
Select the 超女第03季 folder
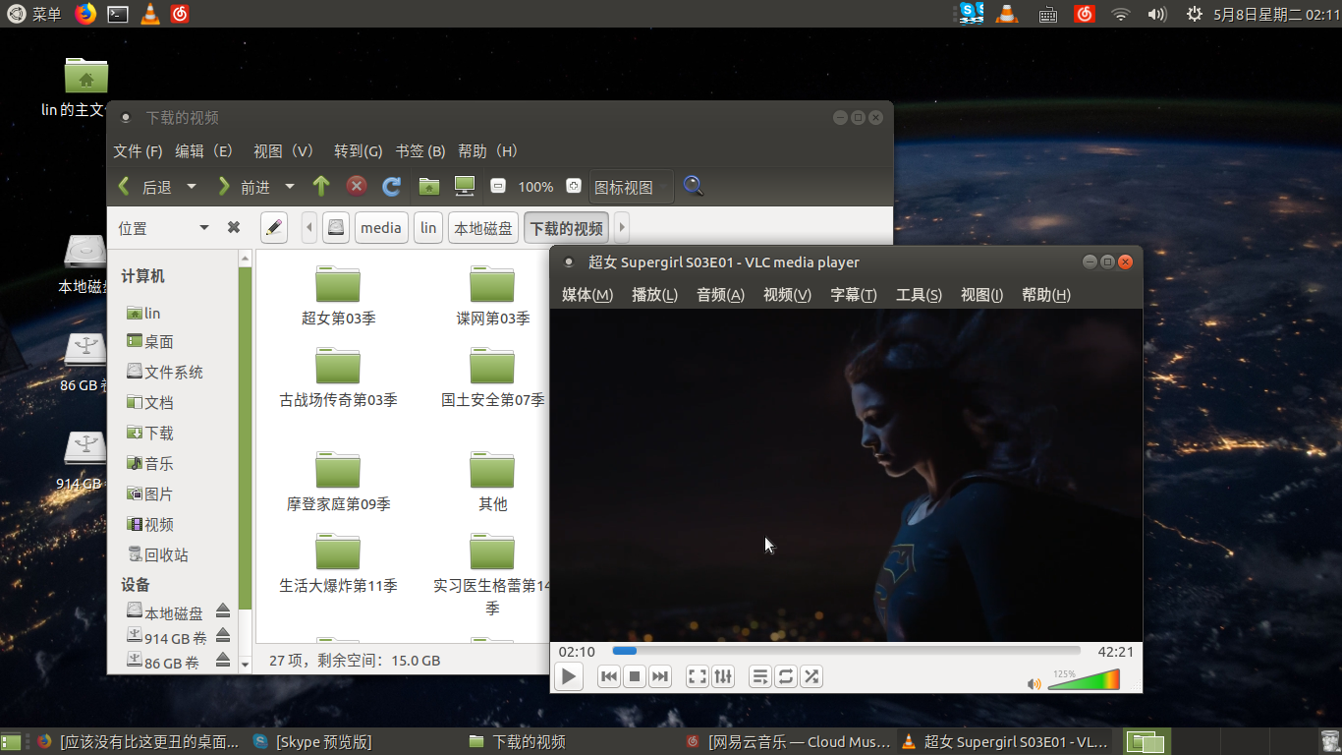(x=338, y=296)
